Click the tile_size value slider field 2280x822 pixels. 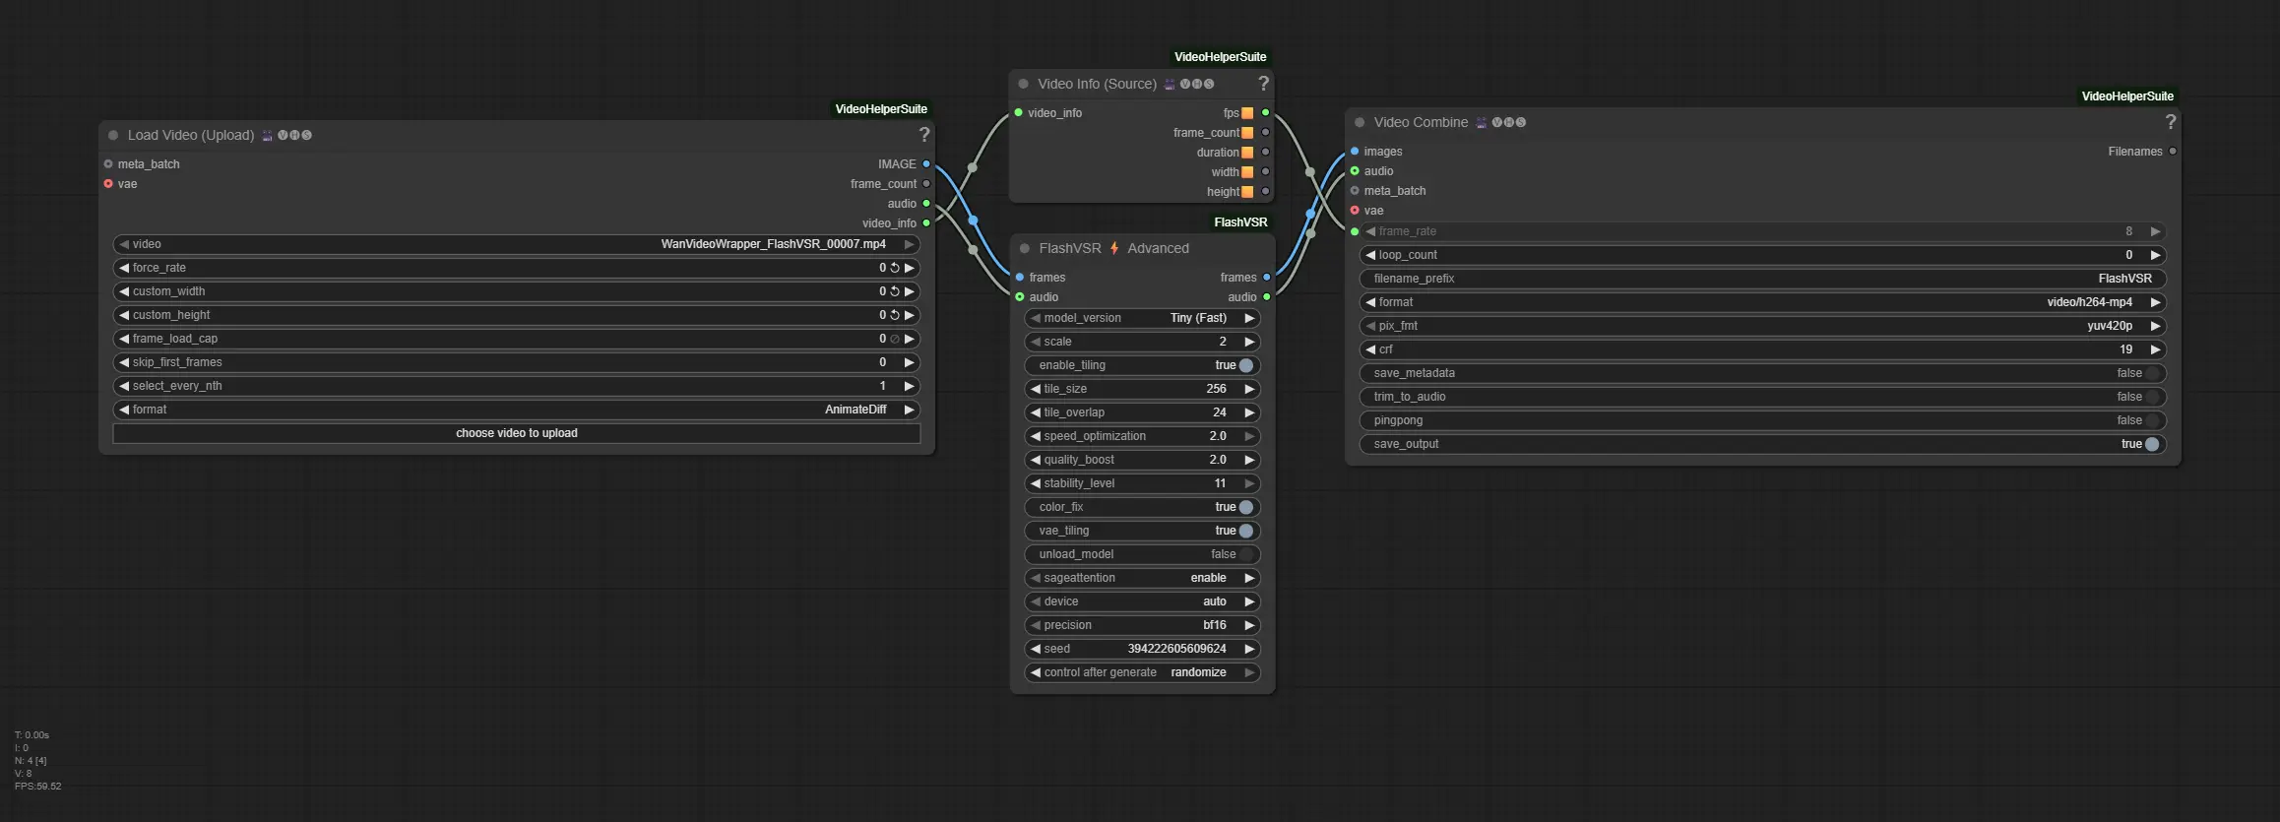click(1142, 389)
